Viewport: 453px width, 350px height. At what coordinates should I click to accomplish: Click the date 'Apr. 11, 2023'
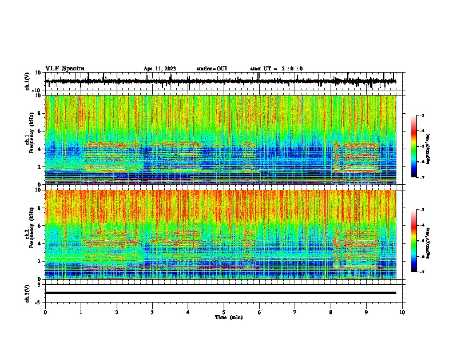160,69
